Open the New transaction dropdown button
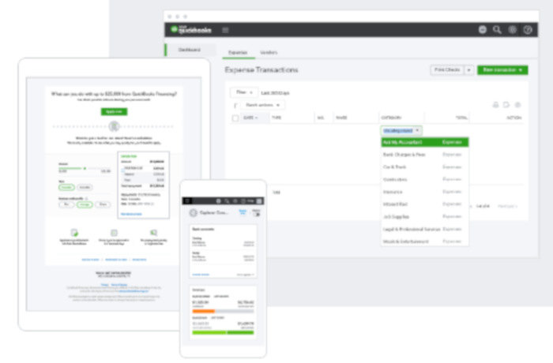The height and width of the screenshot is (363, 553). tap(502, 70)
